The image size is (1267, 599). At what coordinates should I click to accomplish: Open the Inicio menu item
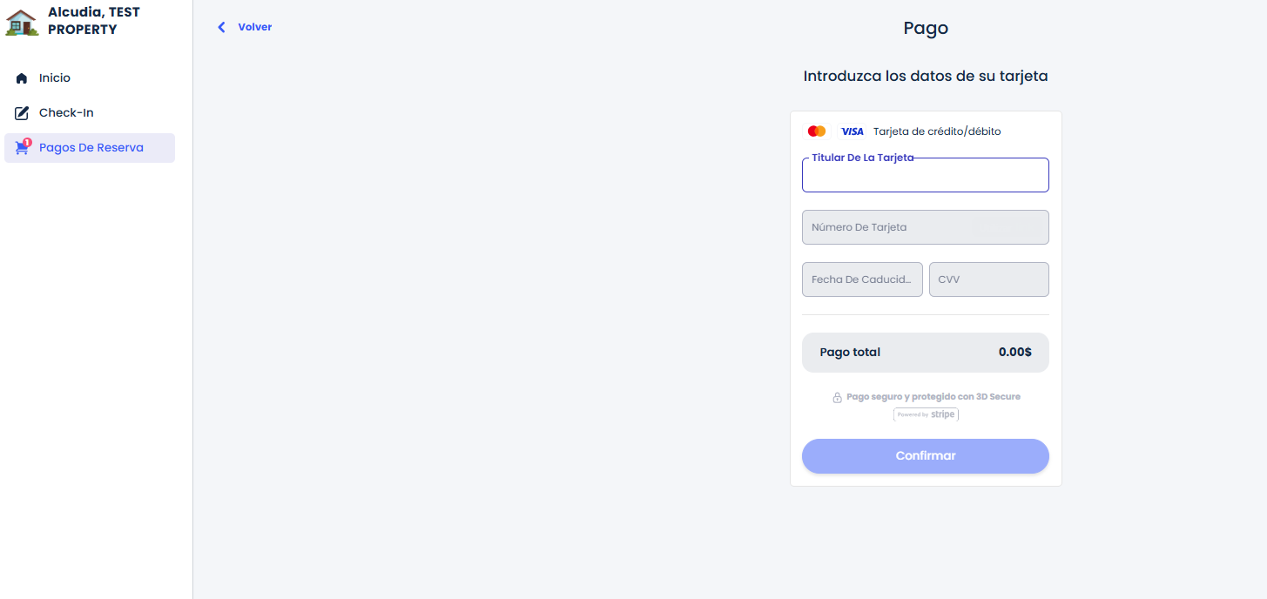55,78
